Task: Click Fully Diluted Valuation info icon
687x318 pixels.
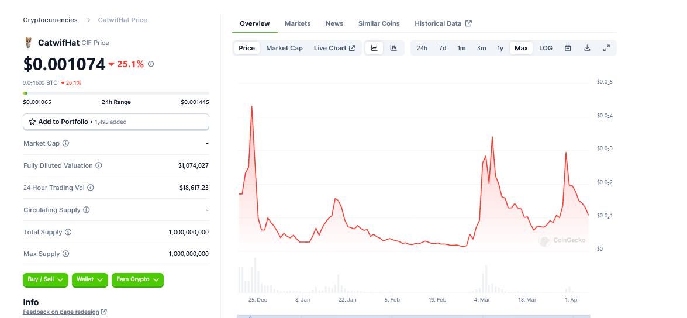Action: tap(99, 165)
